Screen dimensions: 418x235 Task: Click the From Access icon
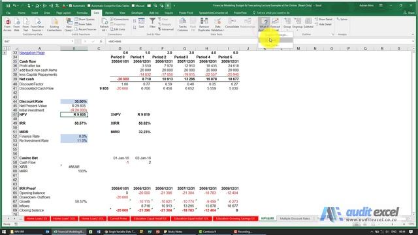[x=7, y=25]
